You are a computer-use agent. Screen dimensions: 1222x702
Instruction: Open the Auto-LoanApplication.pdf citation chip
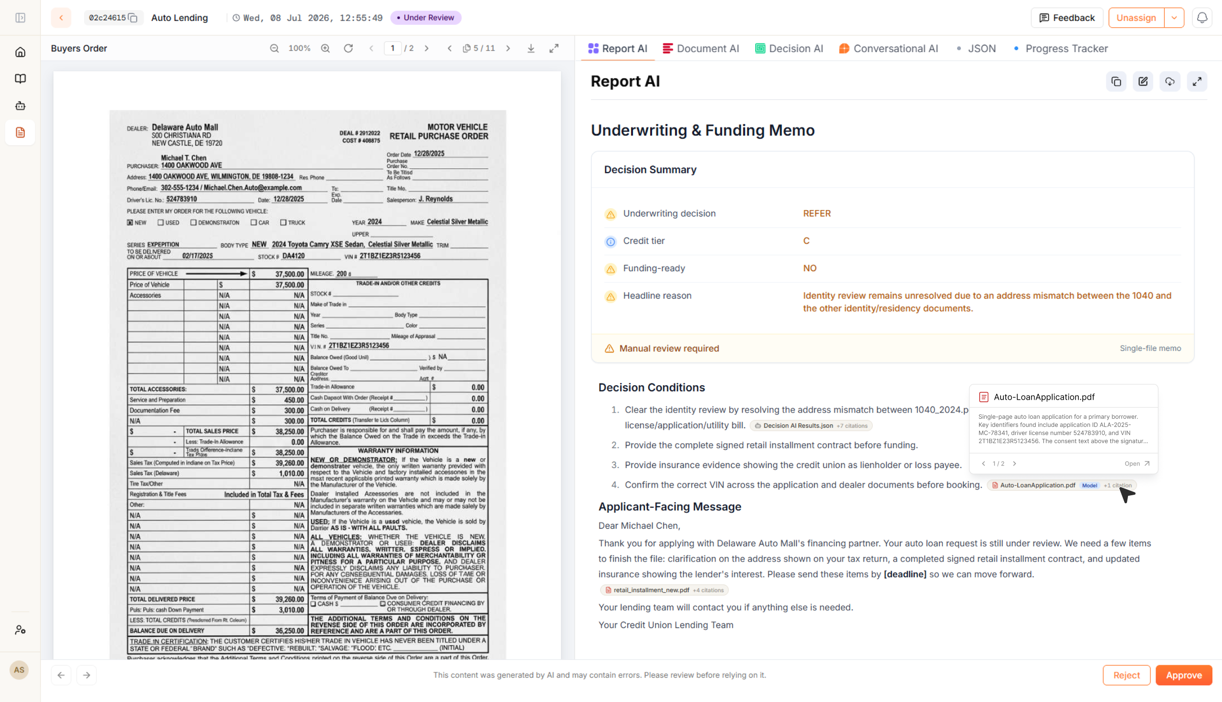[x=1061, y=485]
